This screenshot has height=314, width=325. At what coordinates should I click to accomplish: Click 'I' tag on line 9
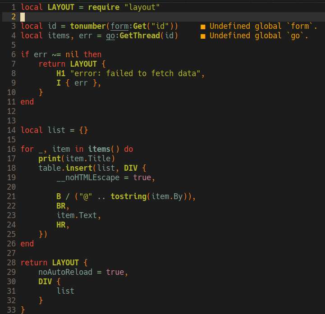click(x=59, y=83)
